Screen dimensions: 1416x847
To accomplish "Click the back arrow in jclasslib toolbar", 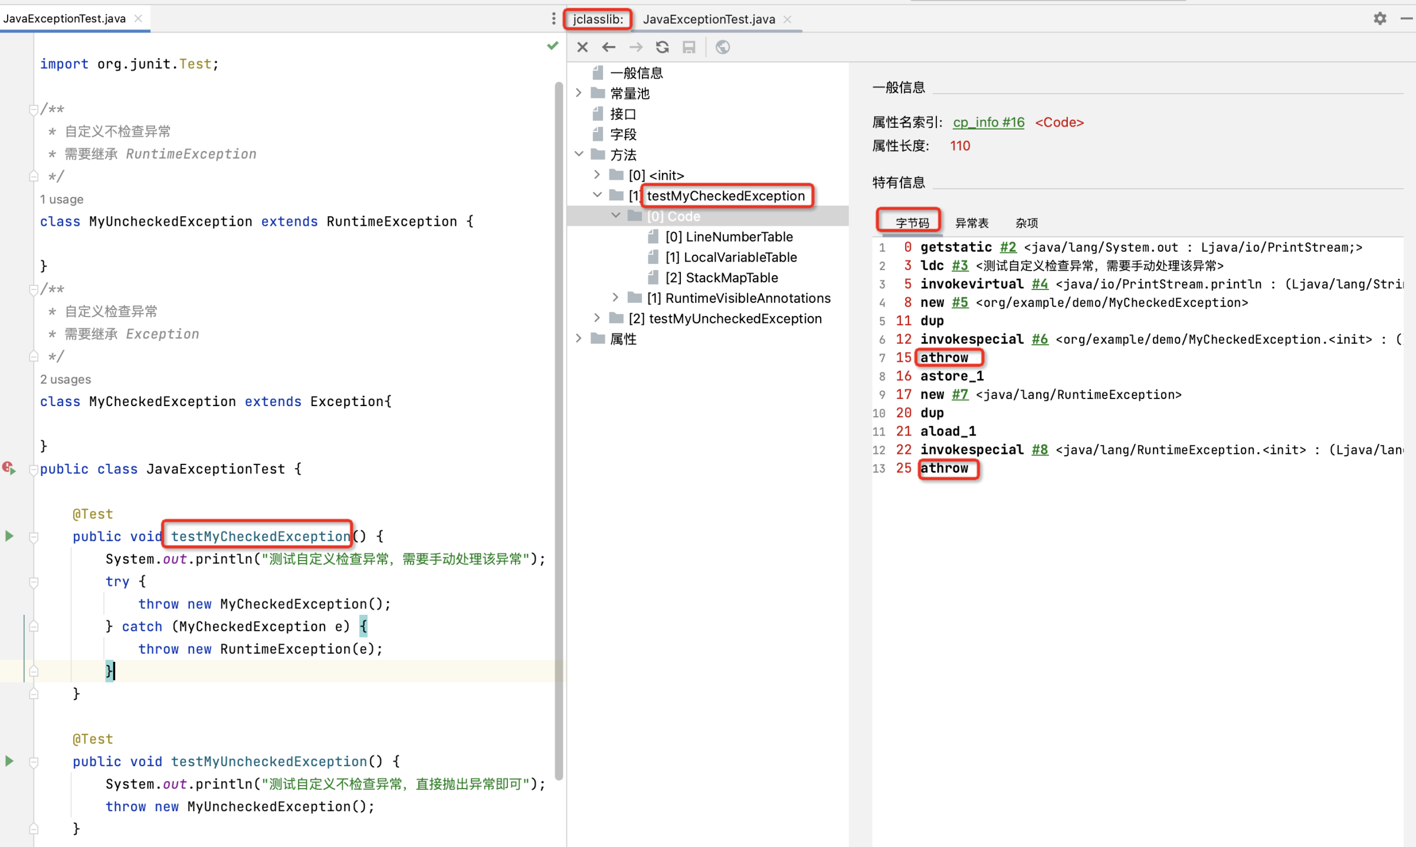I will pyautogui.click(x=609, y=47).
